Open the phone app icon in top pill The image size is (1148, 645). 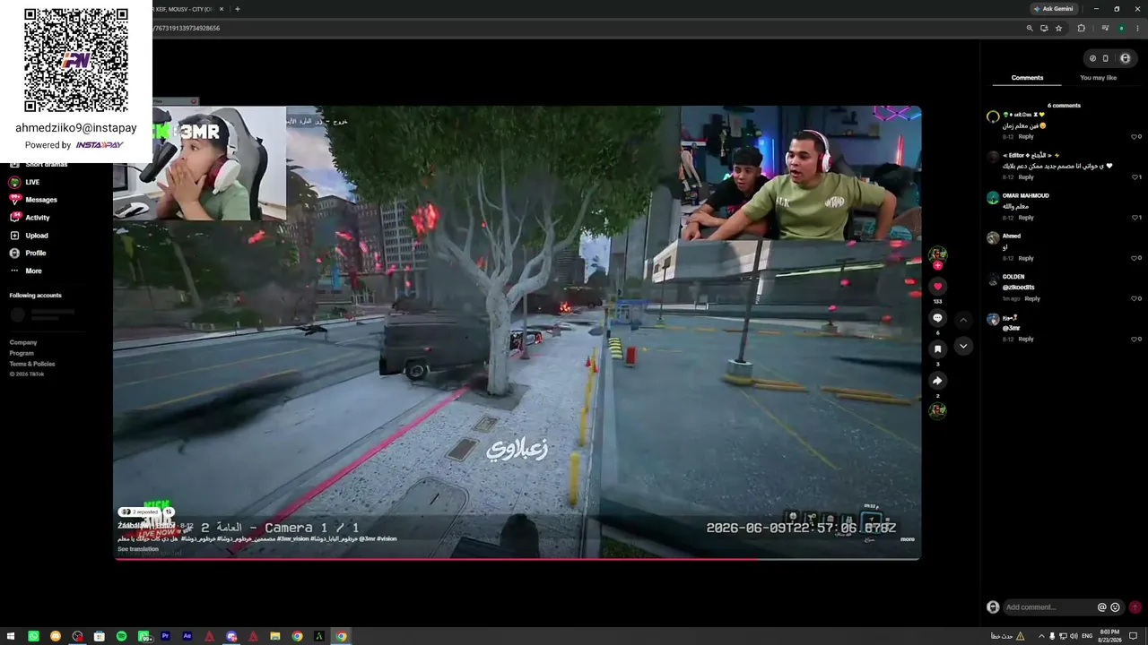(1106, 58)
